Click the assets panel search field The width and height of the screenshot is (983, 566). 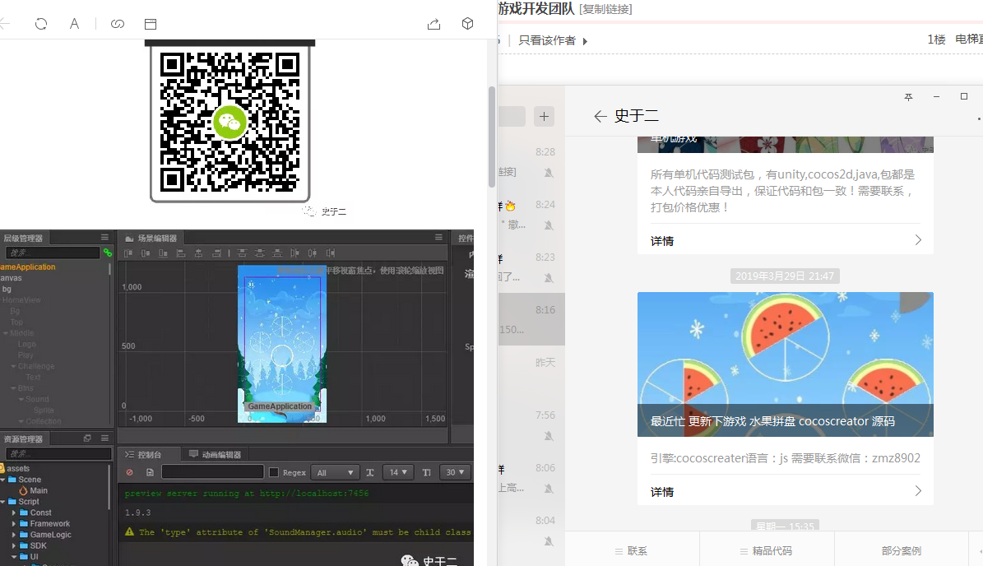[x=58, y=454]
